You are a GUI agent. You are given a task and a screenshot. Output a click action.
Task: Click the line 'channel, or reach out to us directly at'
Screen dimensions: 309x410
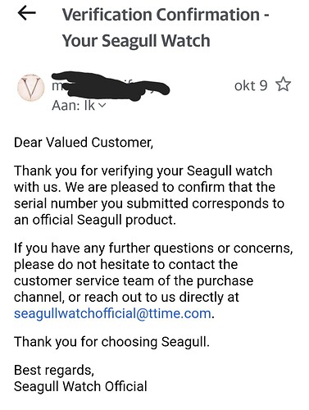[x=126, y=297]
